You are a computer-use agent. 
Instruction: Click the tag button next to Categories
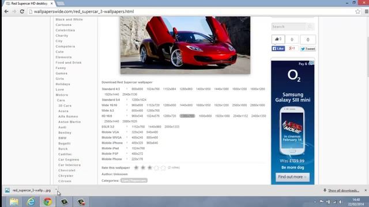click(x=134, y=181)
